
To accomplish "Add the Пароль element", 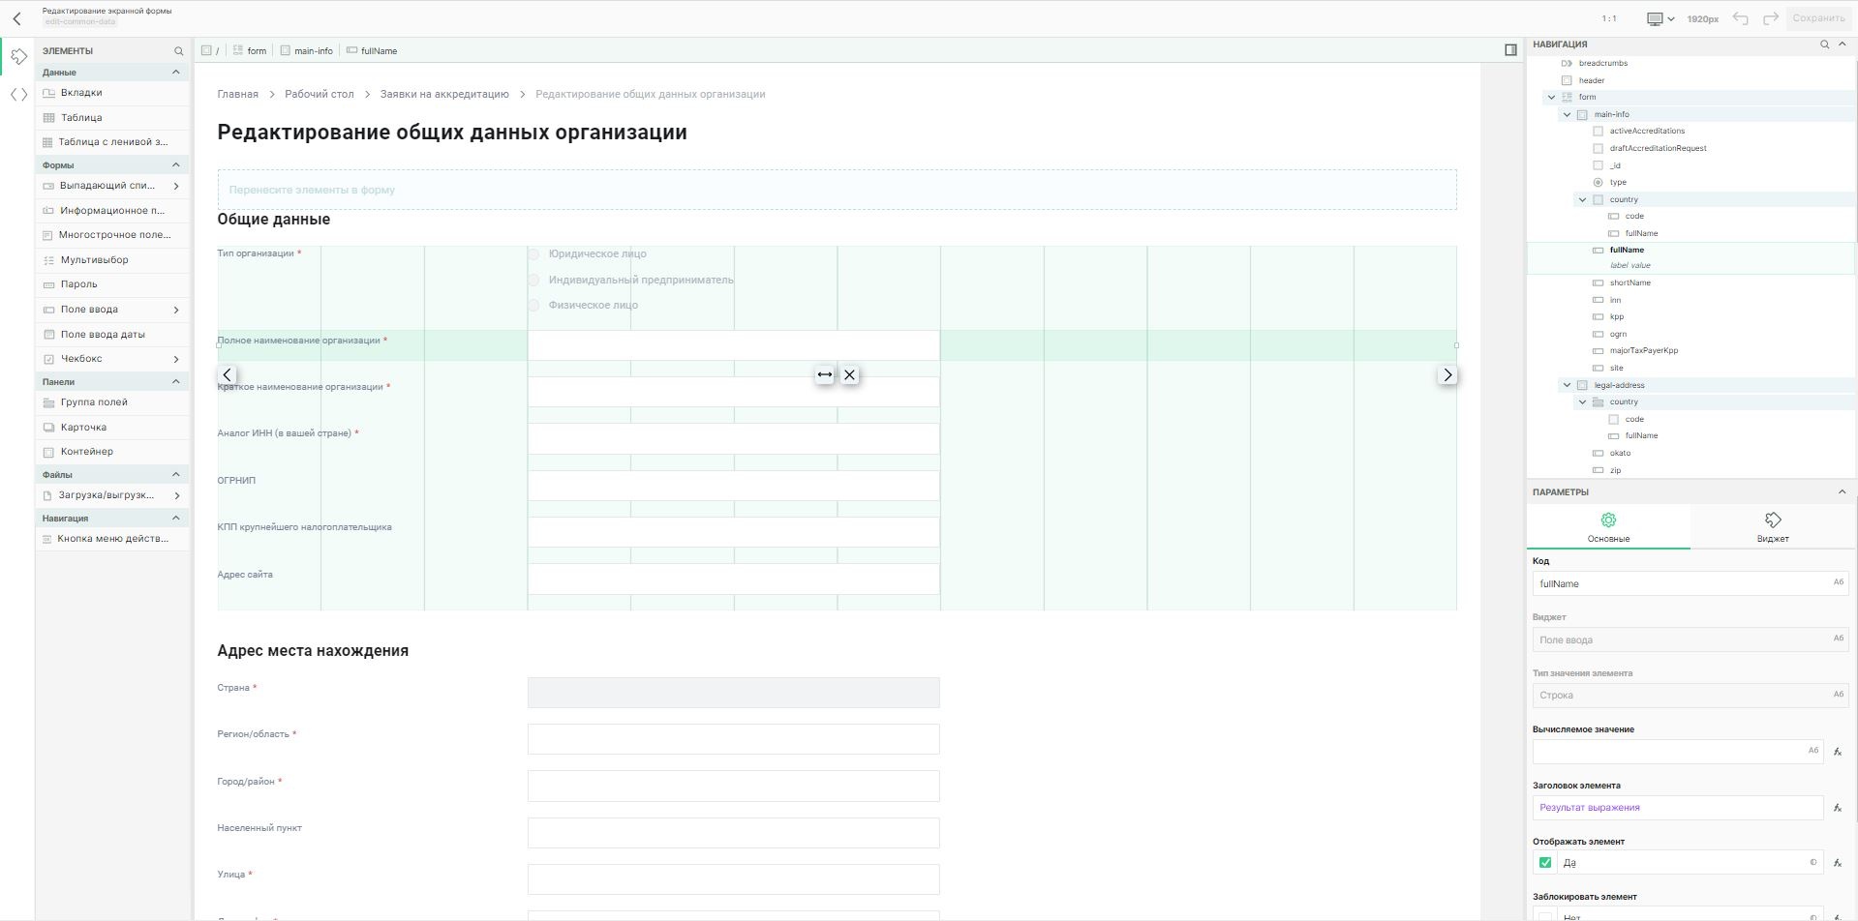I will (x=112, y=284).
